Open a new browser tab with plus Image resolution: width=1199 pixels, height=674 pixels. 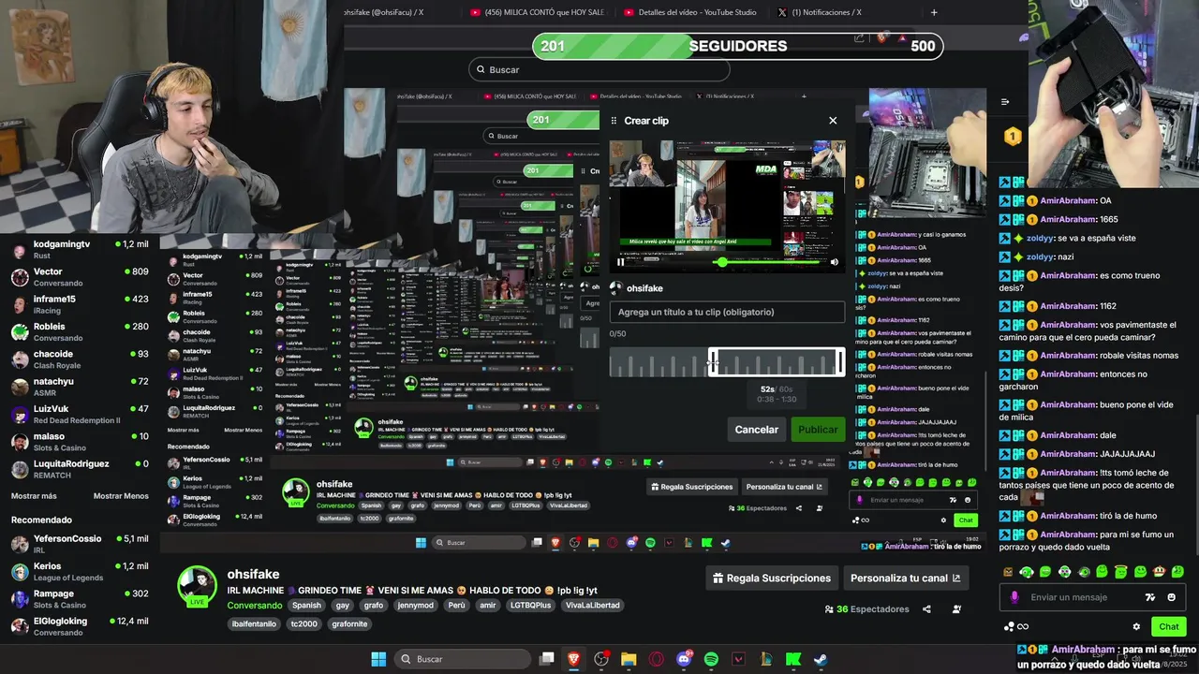934,12
